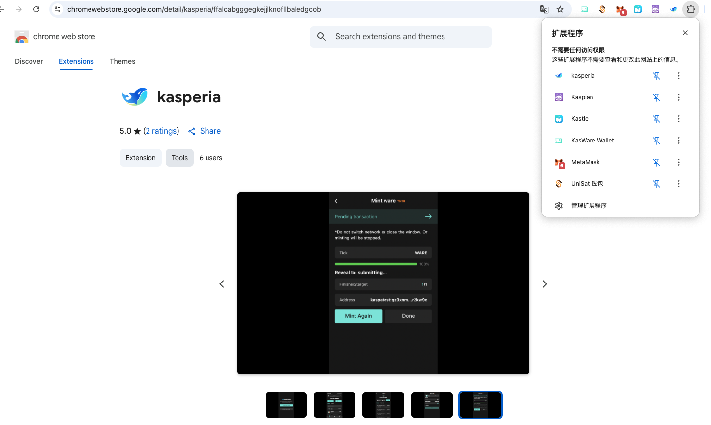Click the address bar URL

point(194,9)
